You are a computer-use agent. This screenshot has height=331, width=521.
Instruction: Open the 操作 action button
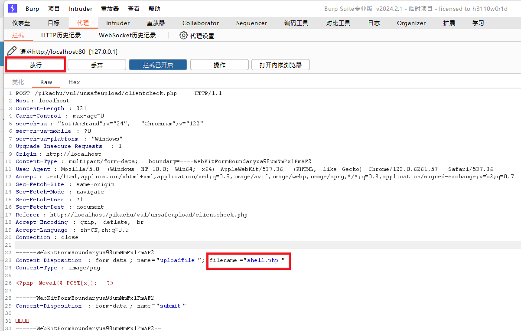pos(219,65)
